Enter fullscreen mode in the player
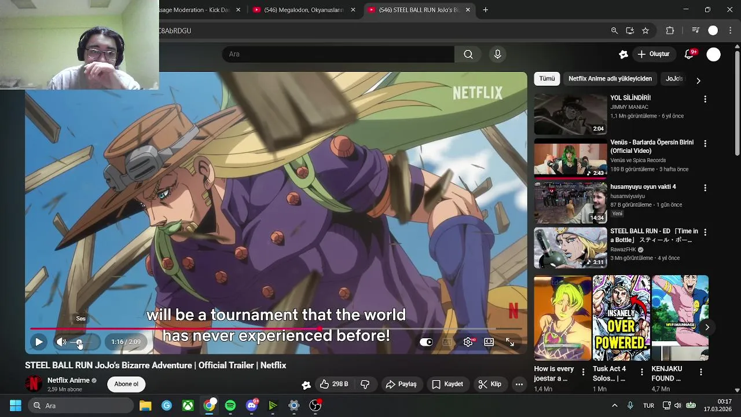 510,342
